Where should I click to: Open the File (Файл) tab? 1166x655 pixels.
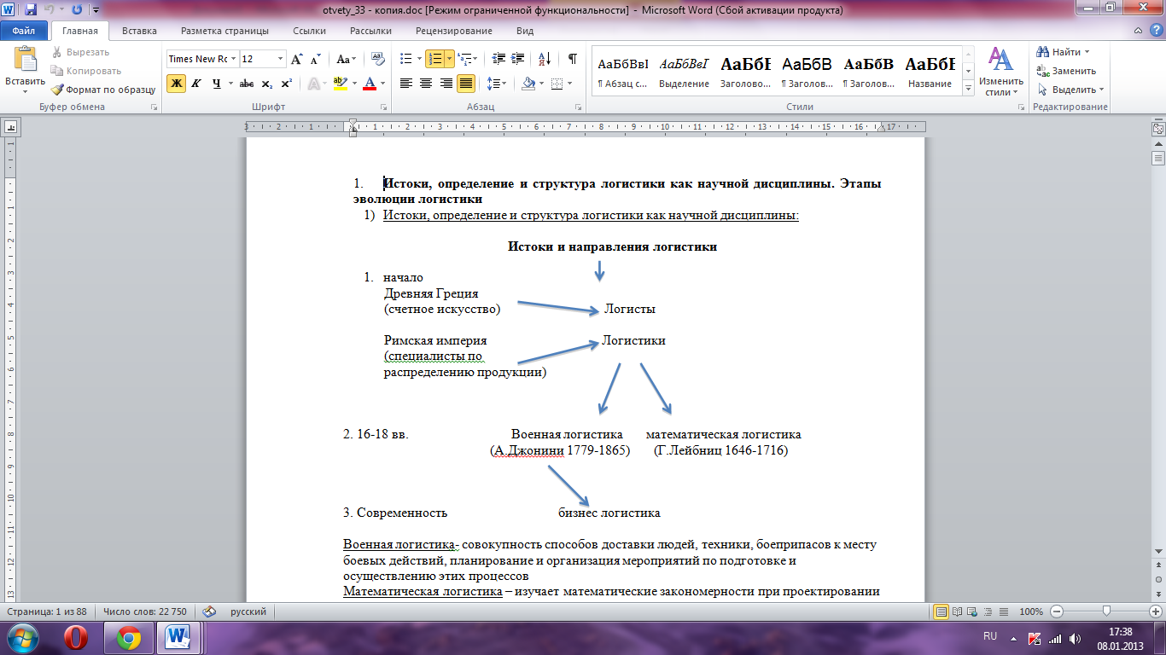[24, 31]
